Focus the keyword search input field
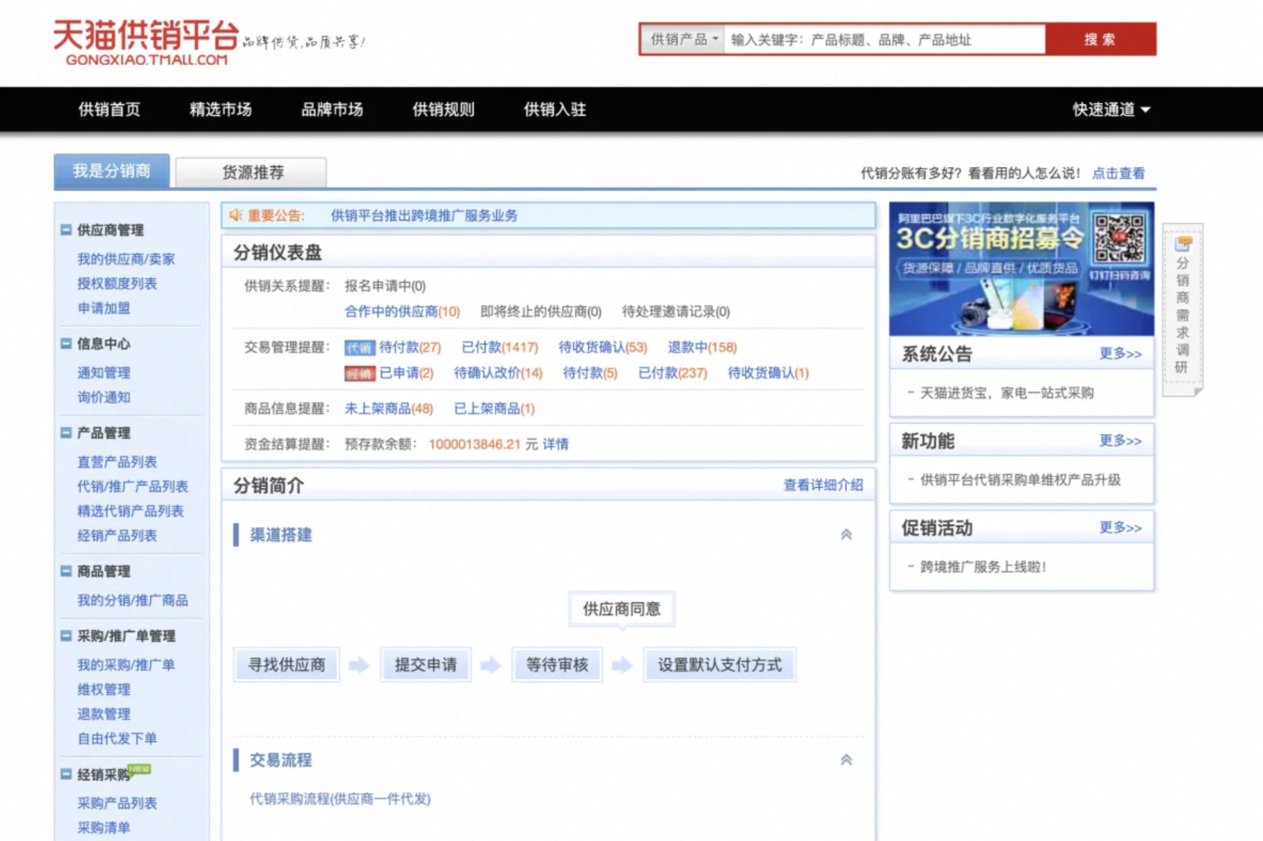The image size is (1263, 841). coord(885,40)
